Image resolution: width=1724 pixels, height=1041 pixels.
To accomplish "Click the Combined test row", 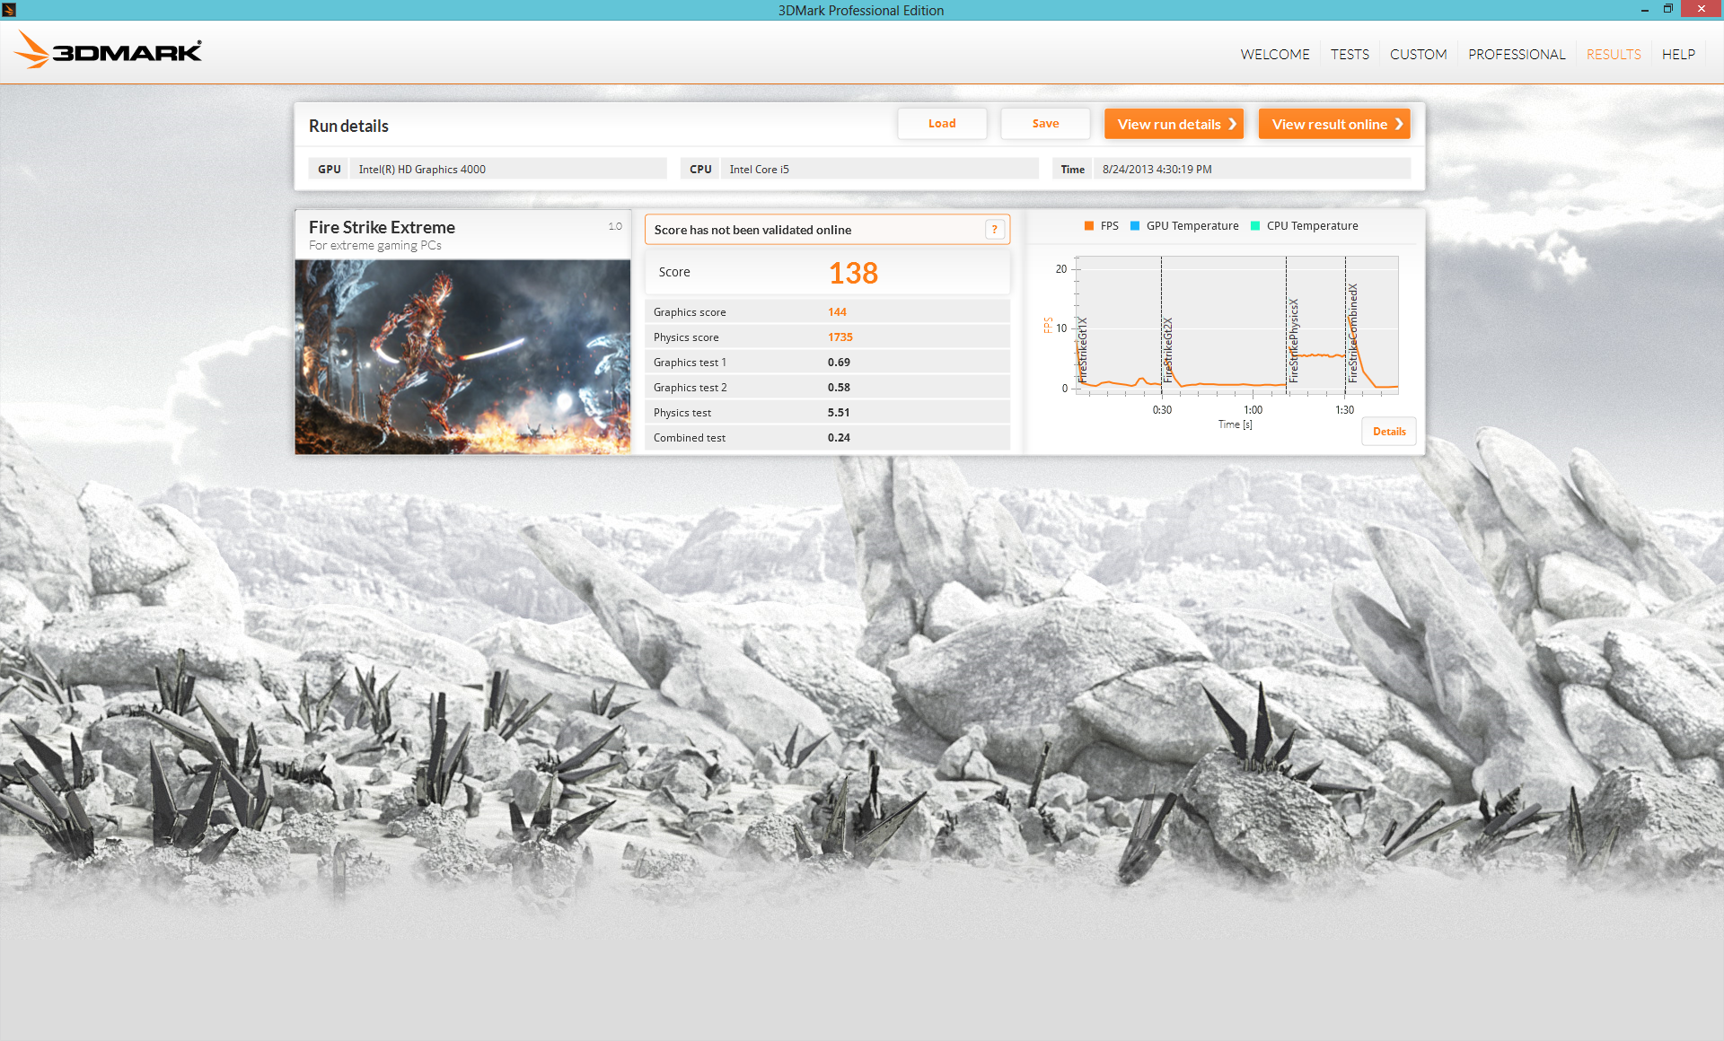I will (x=827, y=438).
